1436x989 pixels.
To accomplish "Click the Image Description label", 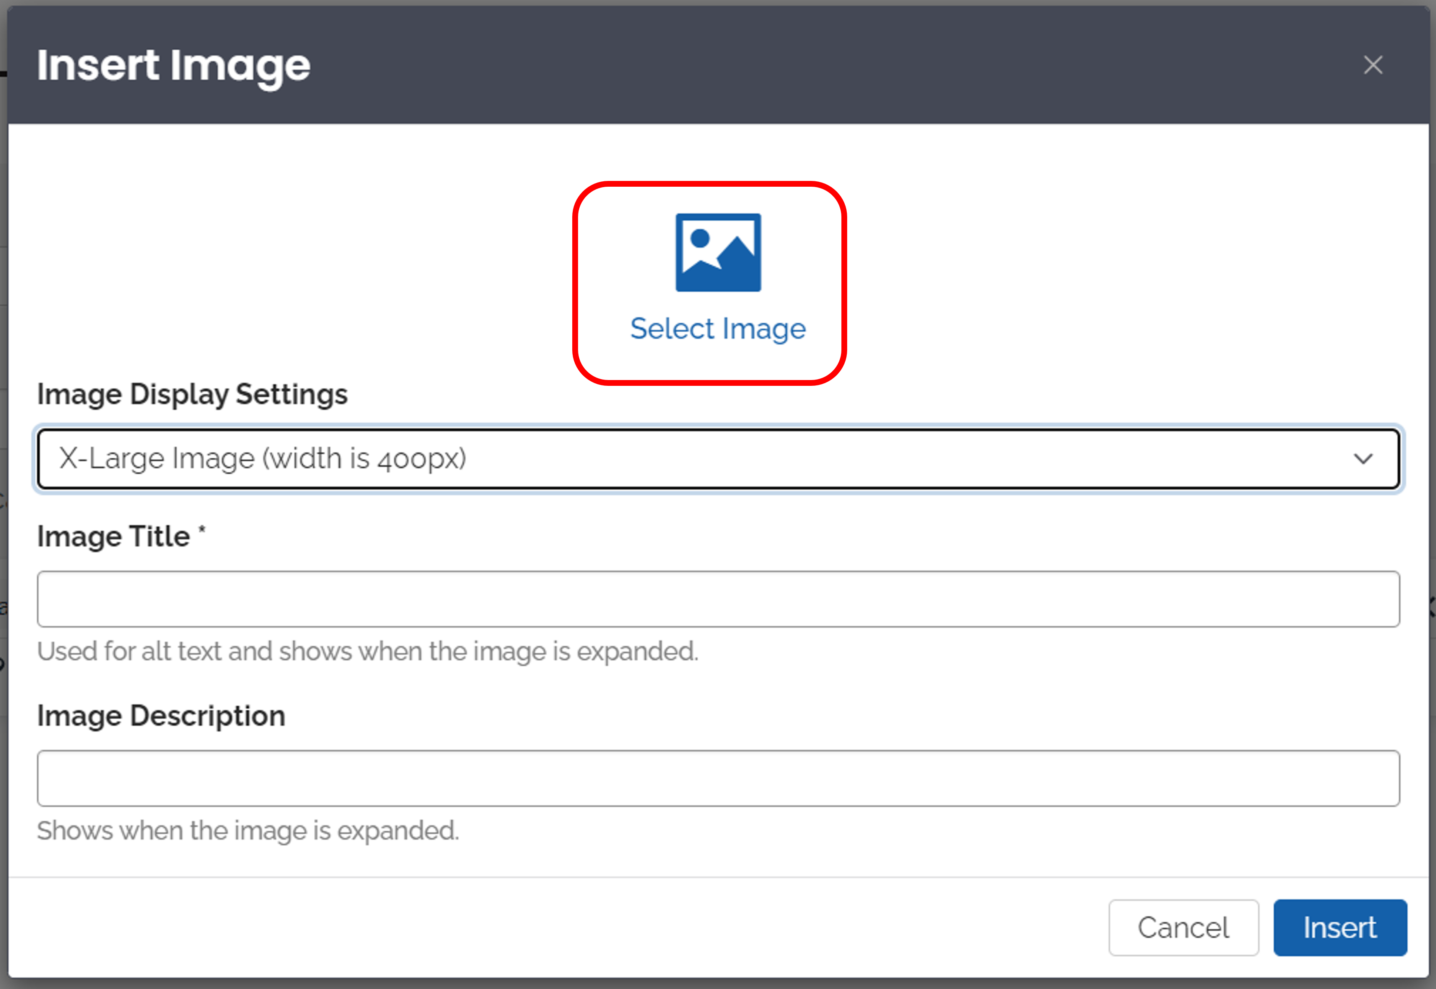I will (161, 716).
